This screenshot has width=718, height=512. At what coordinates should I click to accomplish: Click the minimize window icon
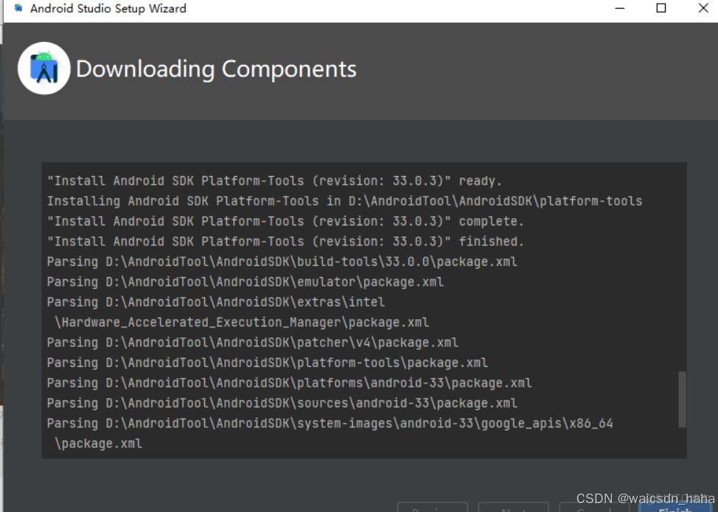point(619,8)
